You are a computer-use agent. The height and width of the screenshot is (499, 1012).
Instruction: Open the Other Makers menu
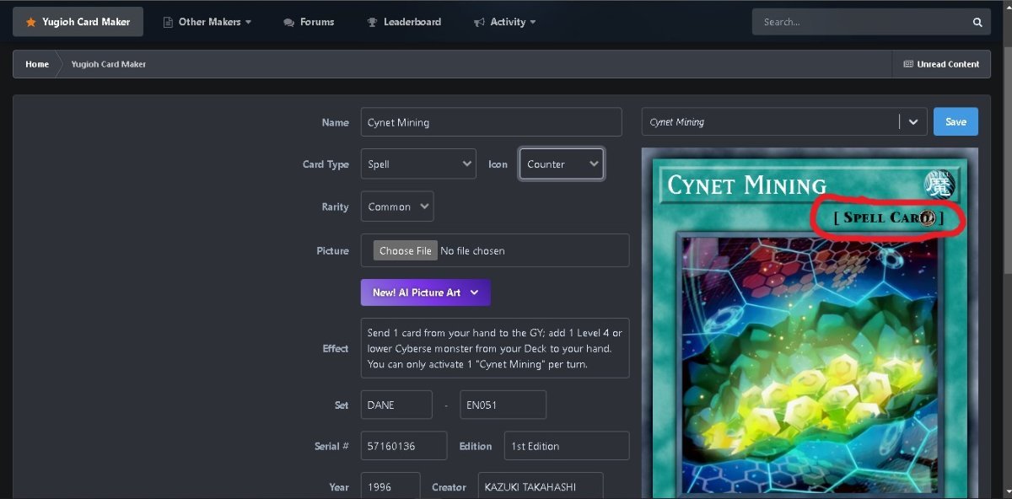click(x=207, y=22)
